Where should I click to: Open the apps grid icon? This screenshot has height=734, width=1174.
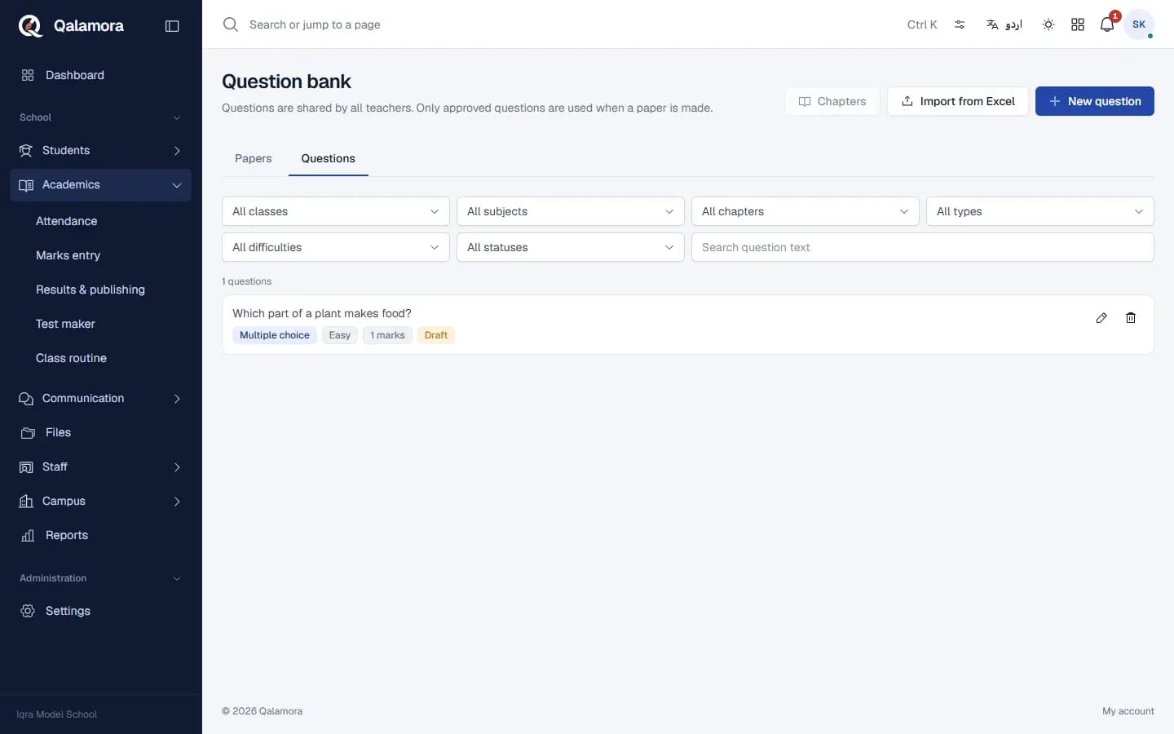pos(1078,24)
